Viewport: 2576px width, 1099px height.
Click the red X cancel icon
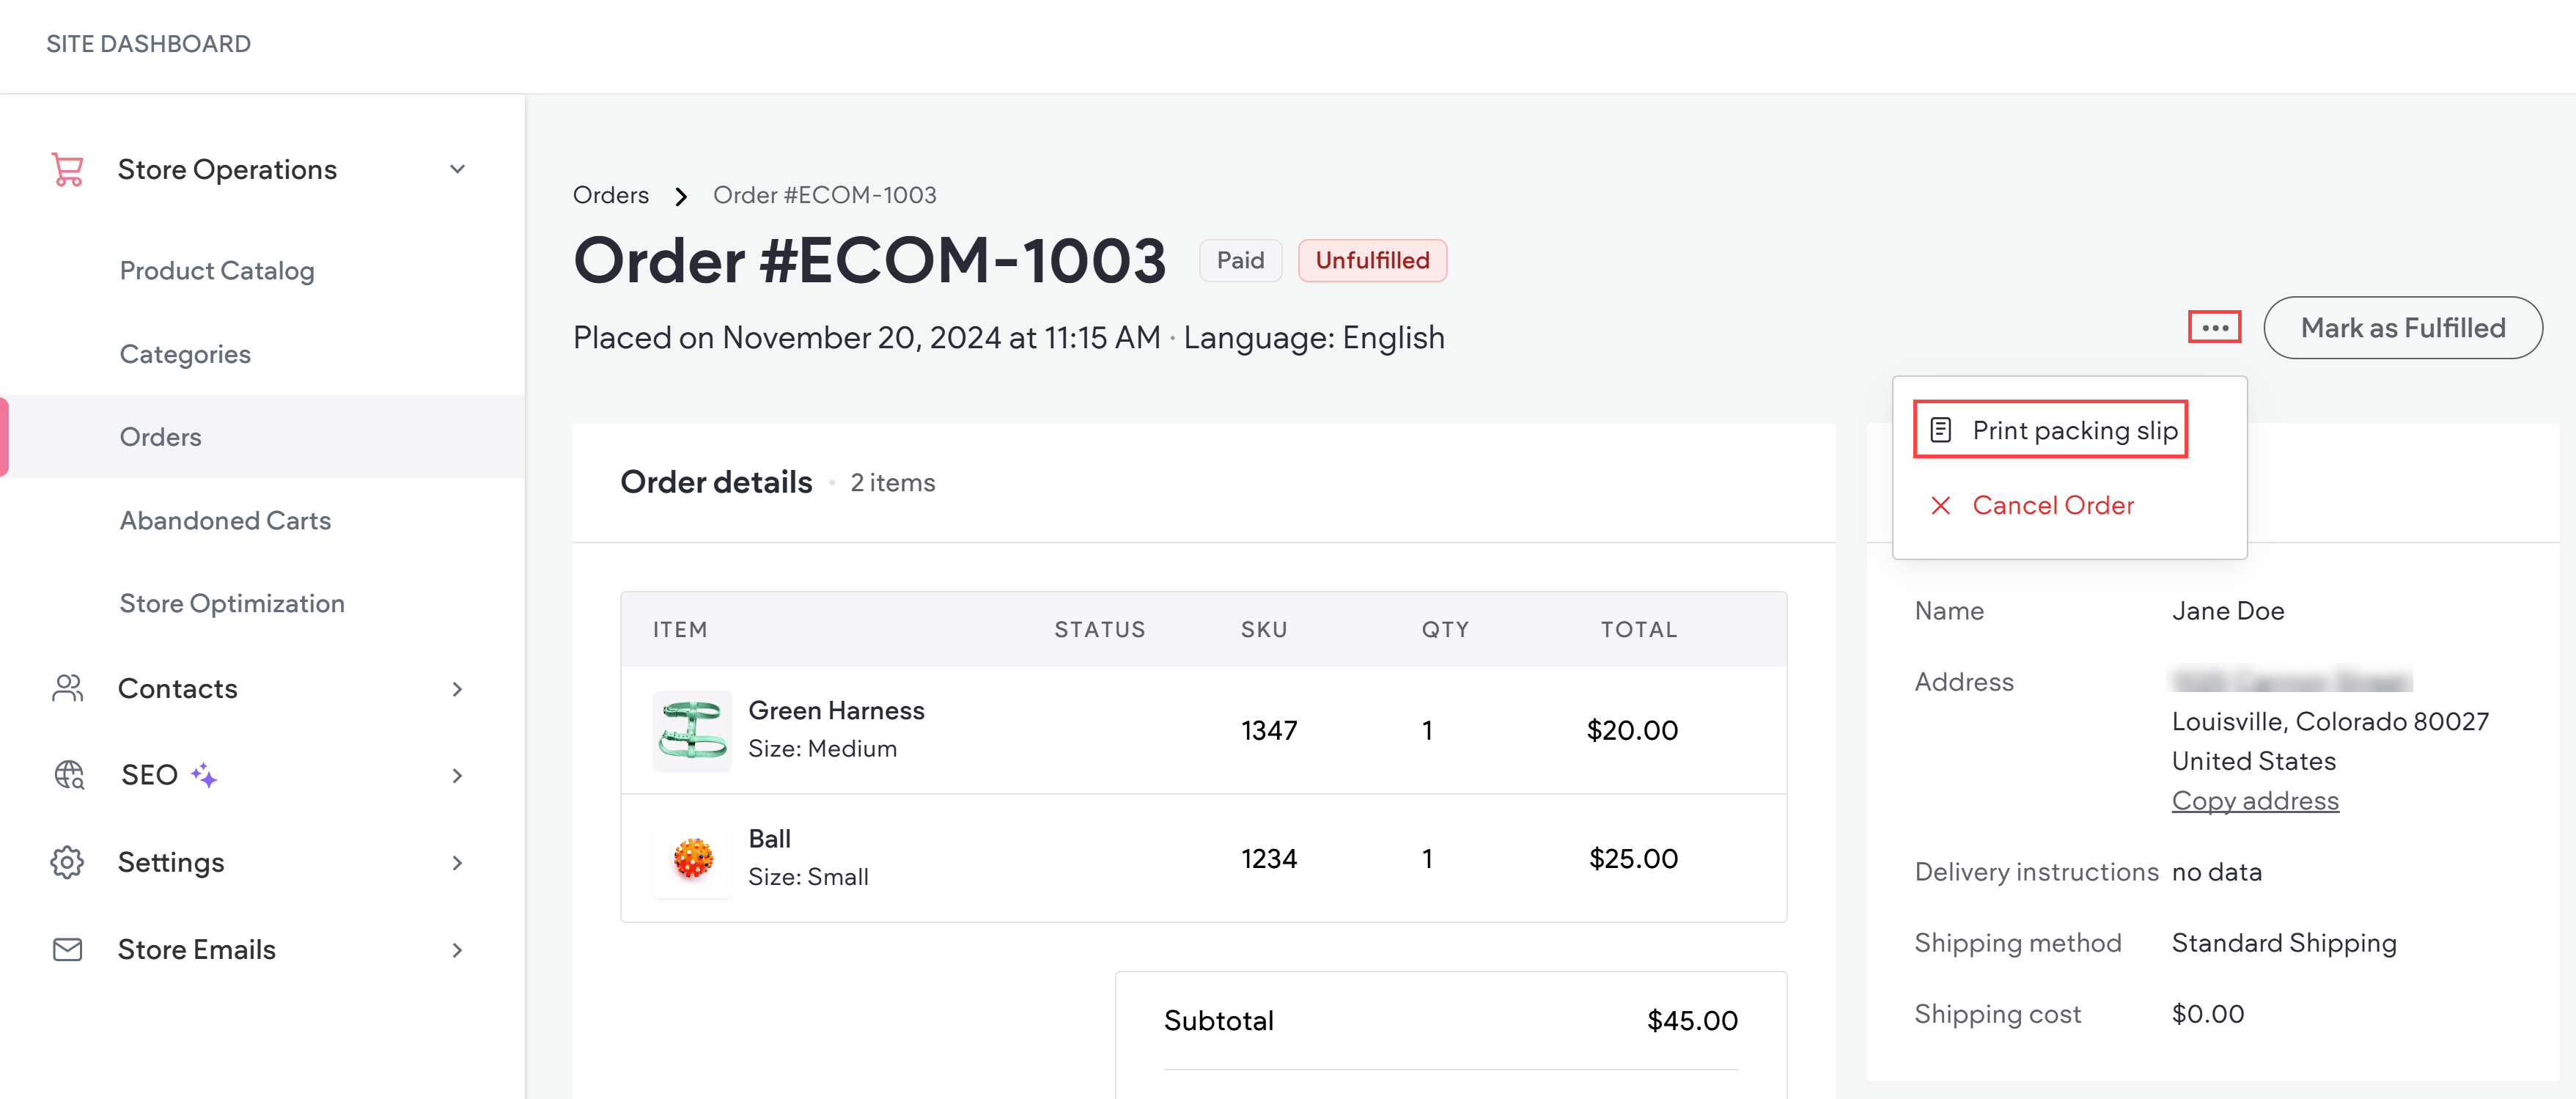point(1940,505)
